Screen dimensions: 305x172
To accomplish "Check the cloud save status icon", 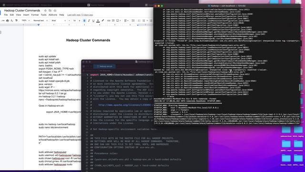I will click(x=55, y=11).
